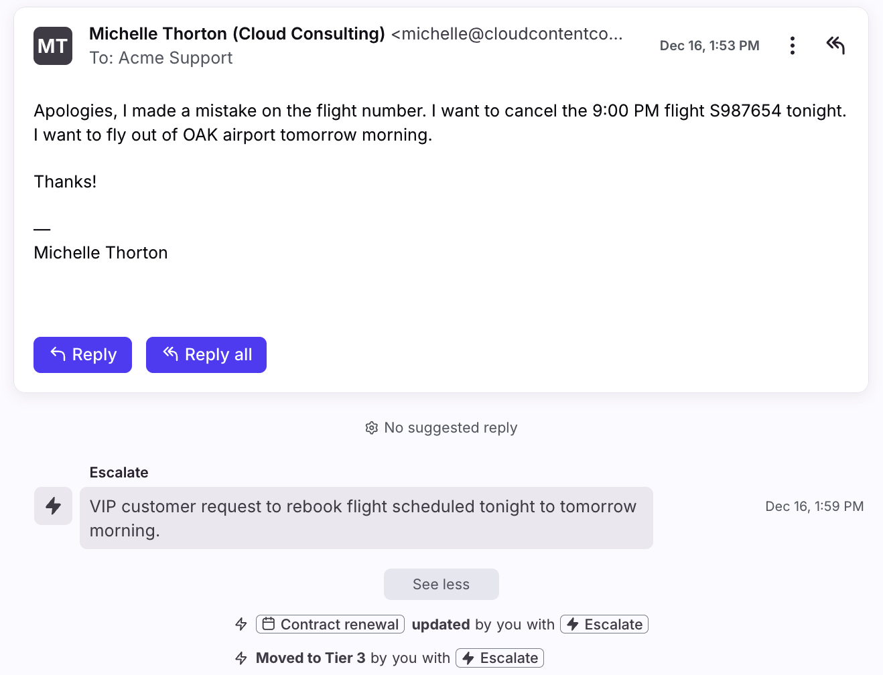Click the Contract renewal tag
The height and width of the screenshot is (675, 883).
(330, 624)
